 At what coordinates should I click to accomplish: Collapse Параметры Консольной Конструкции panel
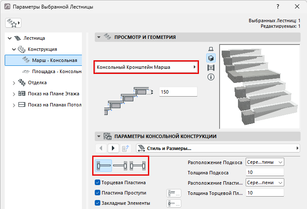click(x=99, y=136)
